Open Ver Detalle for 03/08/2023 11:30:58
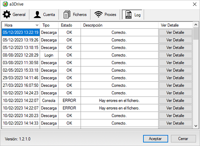Screen dimensions: 200x146 (175, 63)
